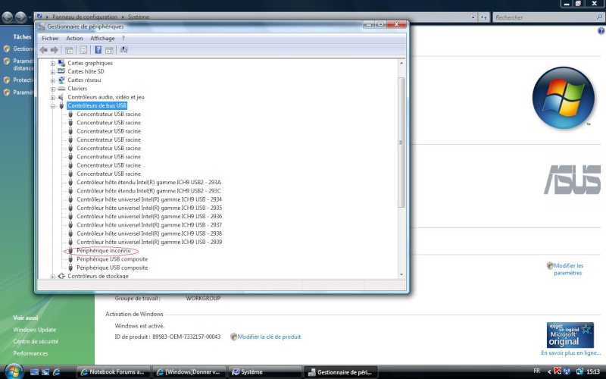606x379 pixels.
Task: Click the Cartes réseau network icon
Action: 61,80
